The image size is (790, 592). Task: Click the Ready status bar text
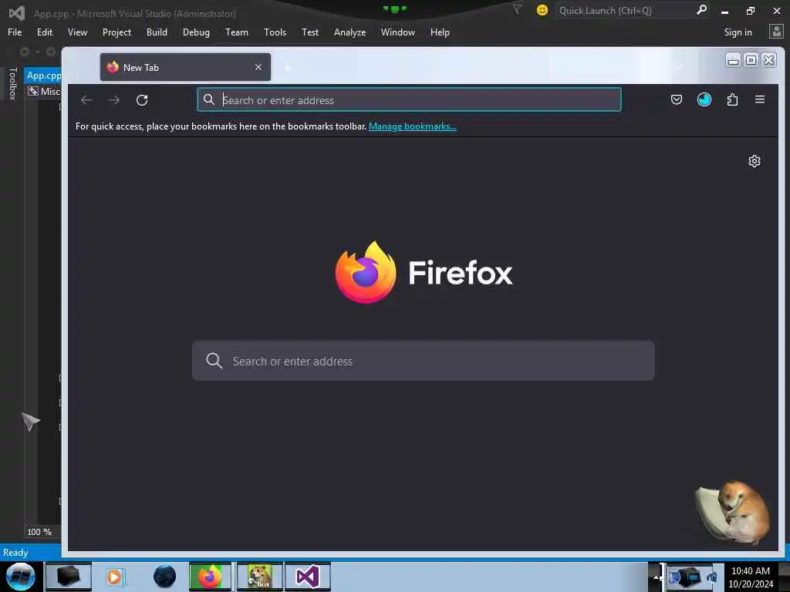tap(15, 552)
